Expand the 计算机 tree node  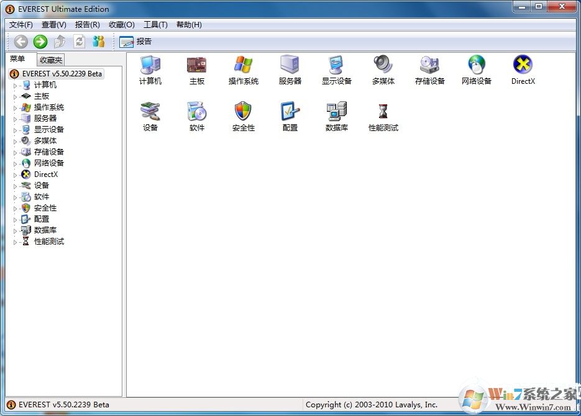[16, 85]
